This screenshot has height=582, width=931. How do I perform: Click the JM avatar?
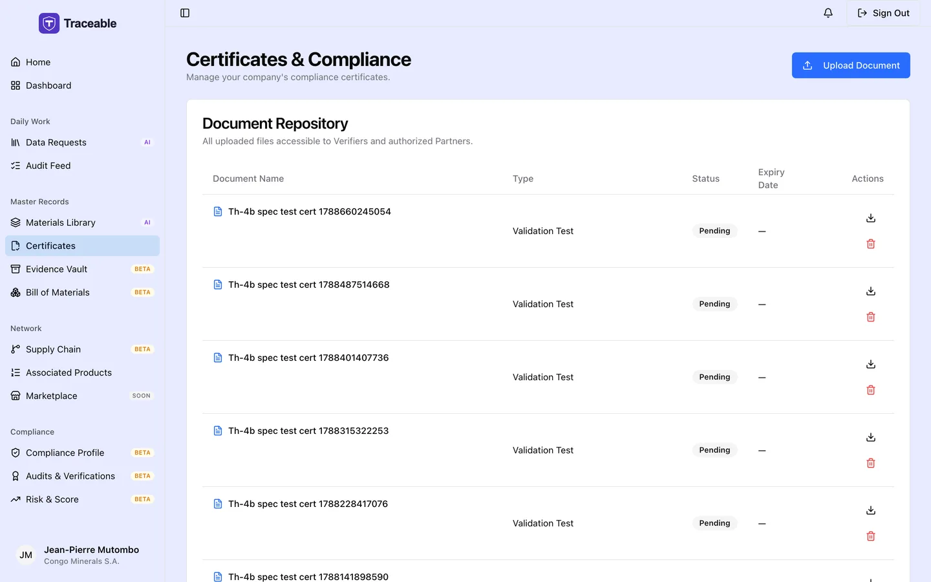click(x=26, y=555)
